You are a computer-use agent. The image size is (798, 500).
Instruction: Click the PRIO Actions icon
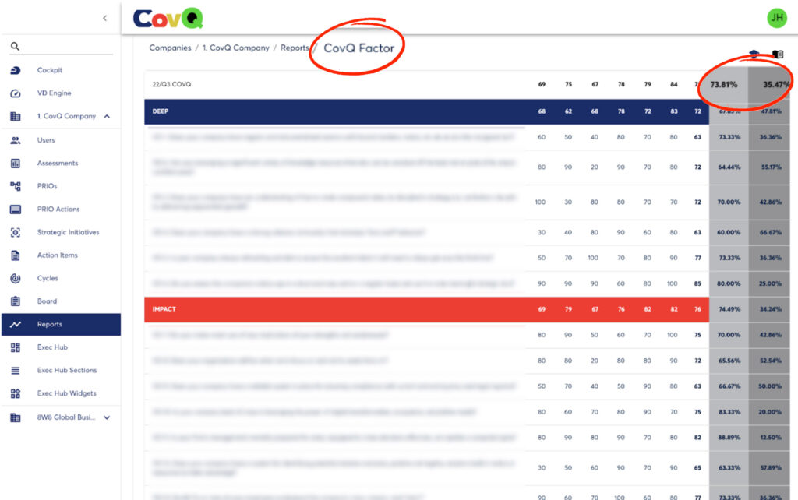click(16, 209)
